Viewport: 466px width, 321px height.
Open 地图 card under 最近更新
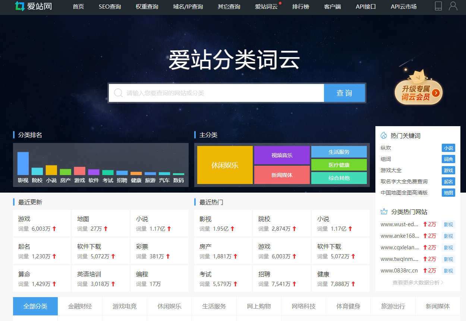point(101,223)
